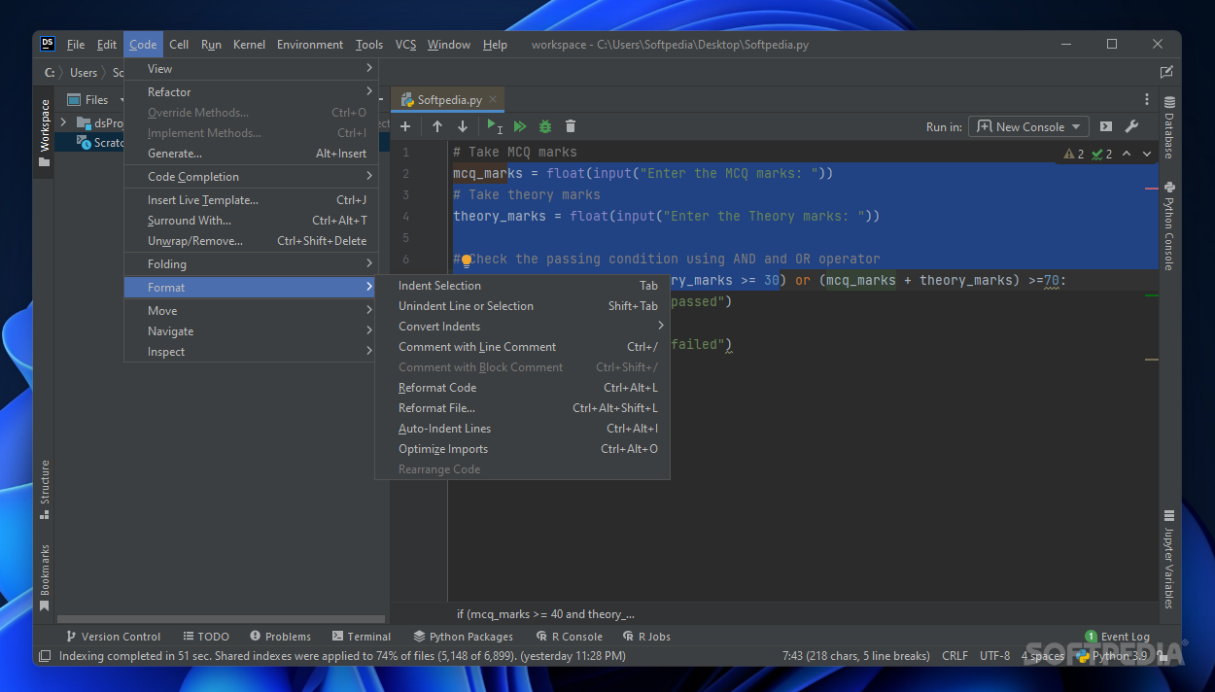Expand the Inspect submenu
This screenshot has width=1215, height=692.
(251, 351)
